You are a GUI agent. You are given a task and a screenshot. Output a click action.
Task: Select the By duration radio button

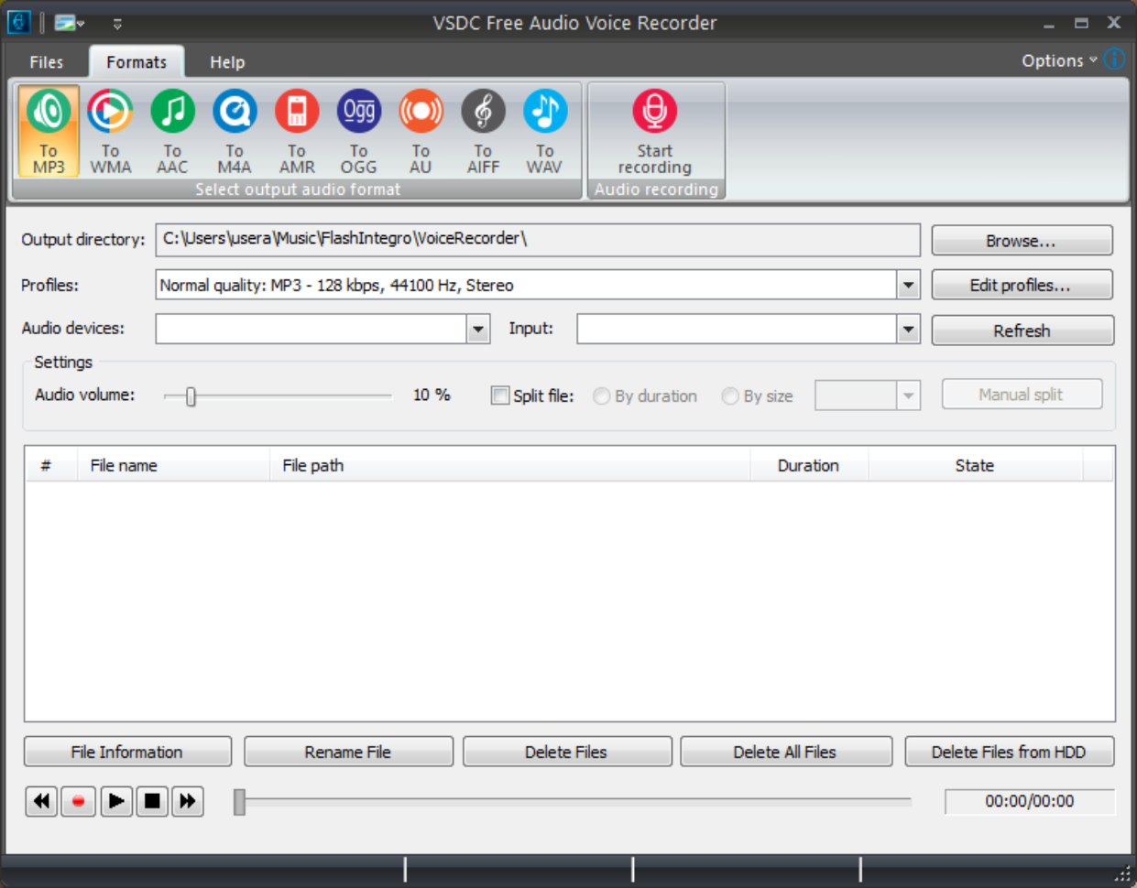(602, 396)
